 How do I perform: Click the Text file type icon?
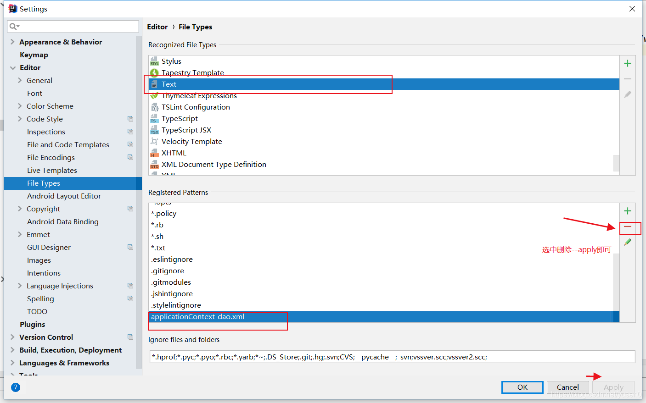point(154,84)
